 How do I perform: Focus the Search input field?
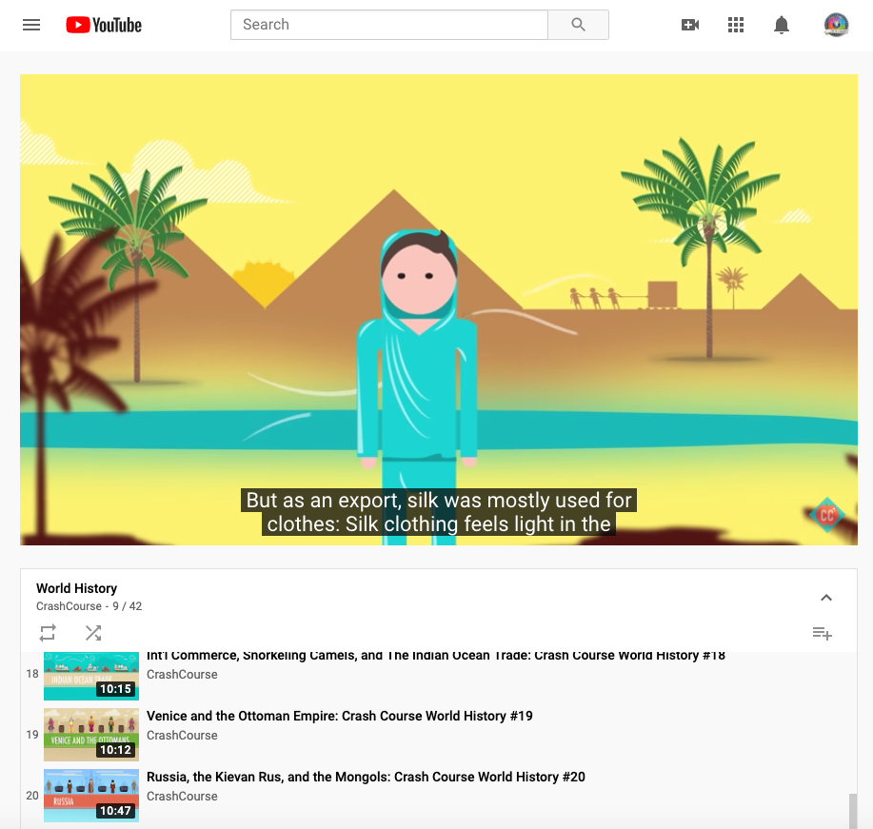point(389,25)
